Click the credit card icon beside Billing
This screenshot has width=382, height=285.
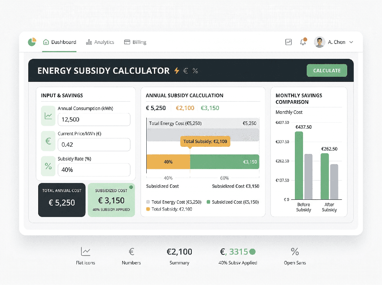click(x=127, y=42)
